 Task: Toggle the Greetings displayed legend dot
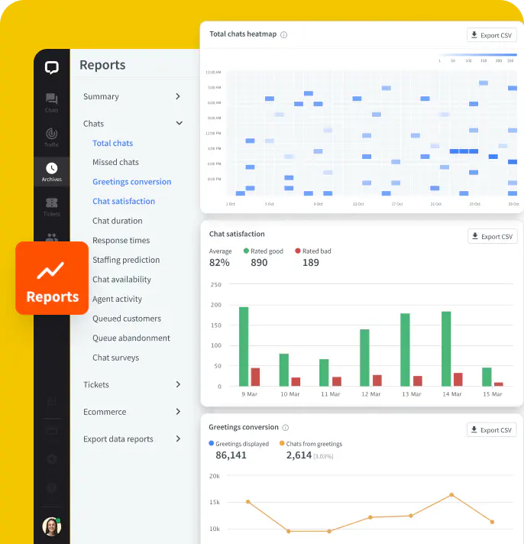coord(211,443)
